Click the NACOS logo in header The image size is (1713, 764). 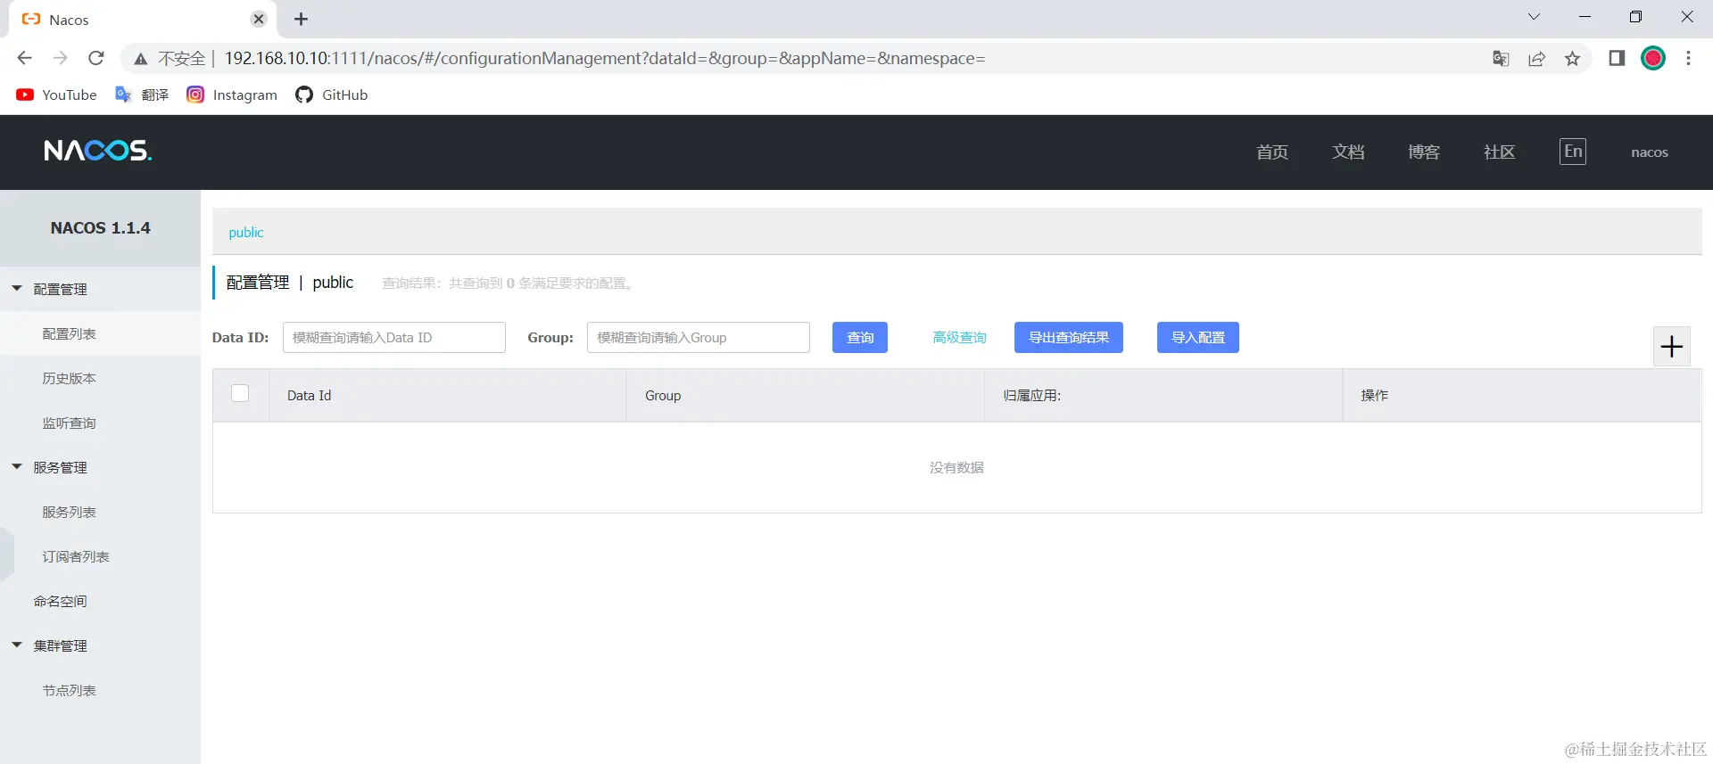[x=98, y=151]
